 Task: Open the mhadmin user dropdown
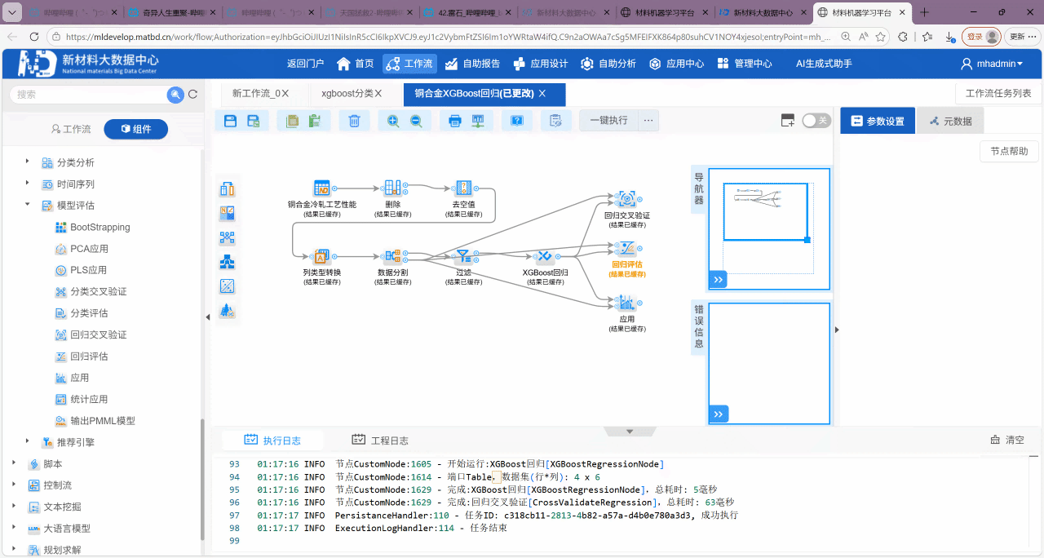[991, 64]
